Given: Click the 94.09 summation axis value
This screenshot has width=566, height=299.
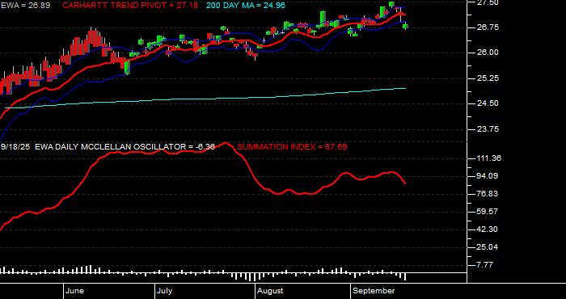Looking at the screenshot, I should [488, 176].
